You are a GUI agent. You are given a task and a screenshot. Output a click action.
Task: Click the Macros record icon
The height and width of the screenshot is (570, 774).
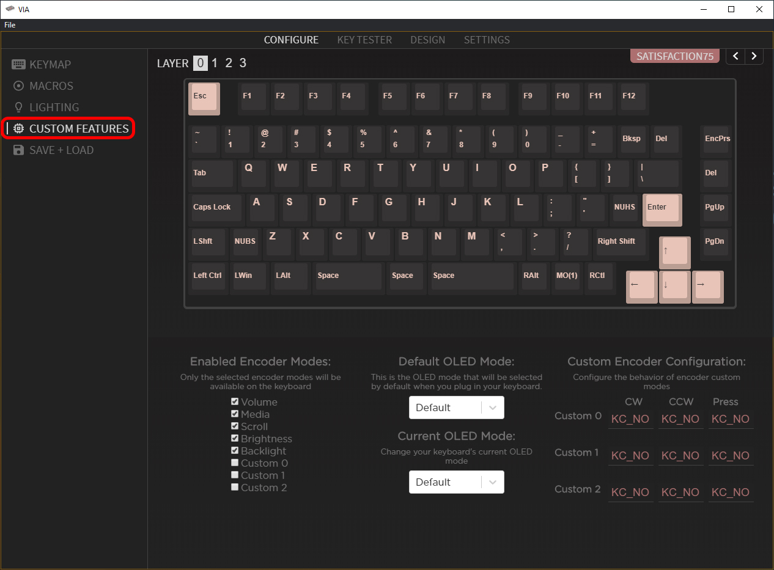[x=18, y=86]
